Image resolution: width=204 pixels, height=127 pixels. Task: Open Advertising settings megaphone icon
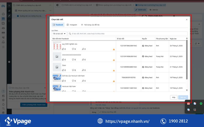(x=3, y=37)
